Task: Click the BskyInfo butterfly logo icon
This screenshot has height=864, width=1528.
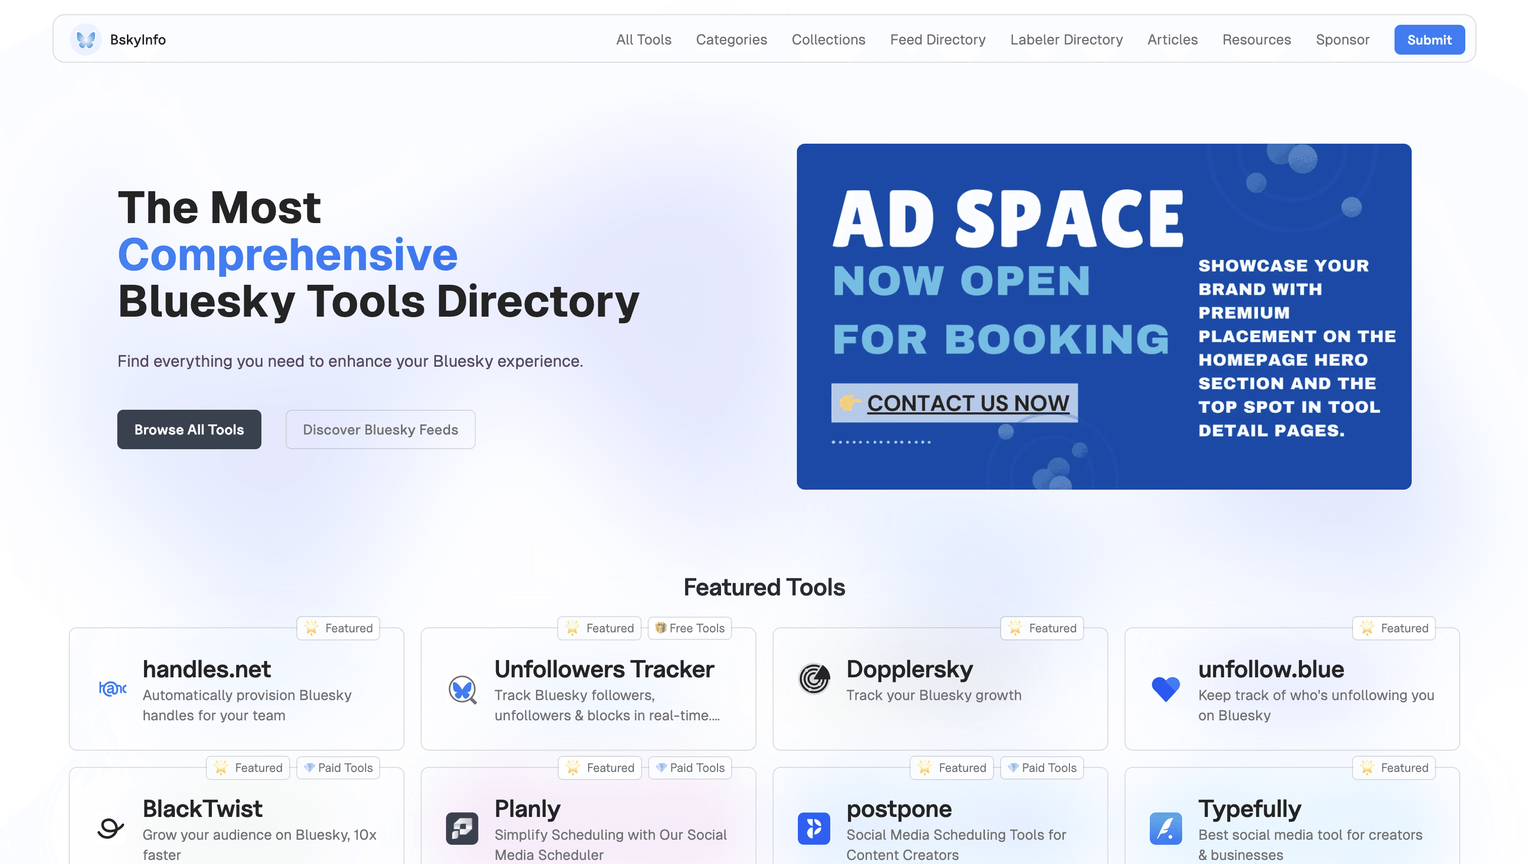Action: pos(86,40)
